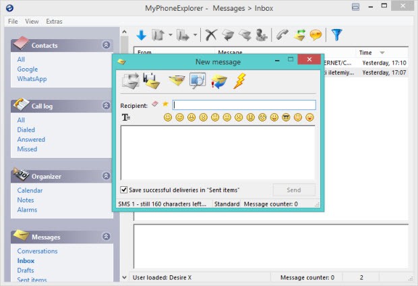Screen dimensions: 418x286
Task: Click the blue filter funnel icon
Action: point(336,35)
